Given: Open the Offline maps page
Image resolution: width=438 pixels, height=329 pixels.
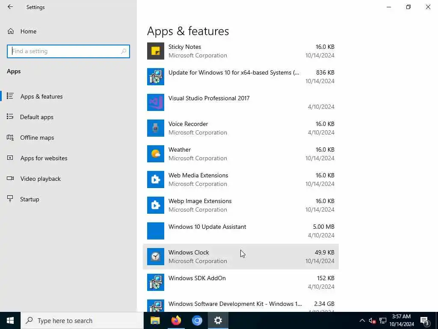Looking at the screenshot, I should (x=37, y=138).
